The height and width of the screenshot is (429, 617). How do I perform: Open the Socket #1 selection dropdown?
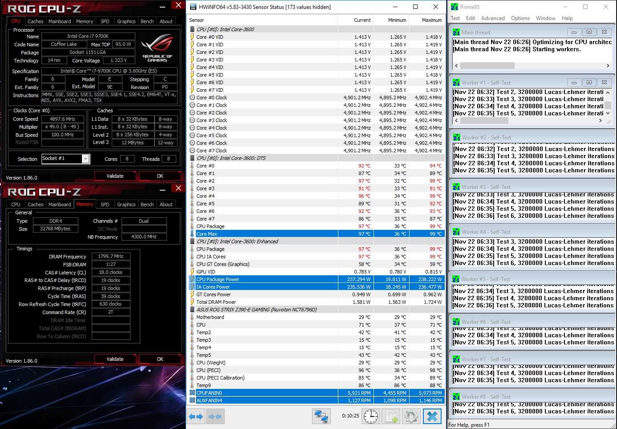[85, 159]
